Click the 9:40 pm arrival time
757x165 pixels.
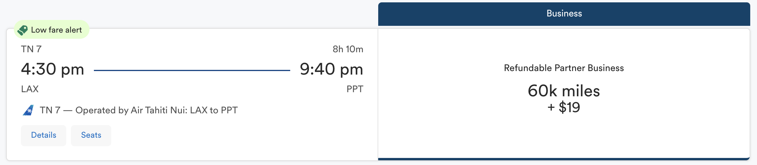pos(331,70)
